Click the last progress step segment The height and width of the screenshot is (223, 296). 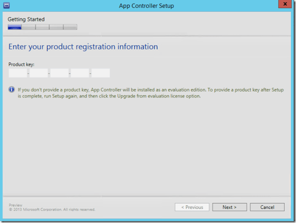pyautogui.click(x=70, y=27)
